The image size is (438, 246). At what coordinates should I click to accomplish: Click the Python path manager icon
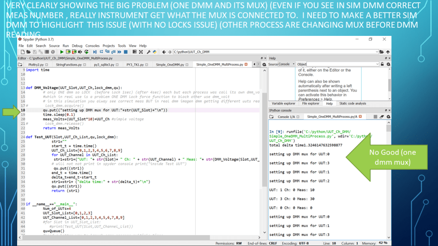click(154, 52)
